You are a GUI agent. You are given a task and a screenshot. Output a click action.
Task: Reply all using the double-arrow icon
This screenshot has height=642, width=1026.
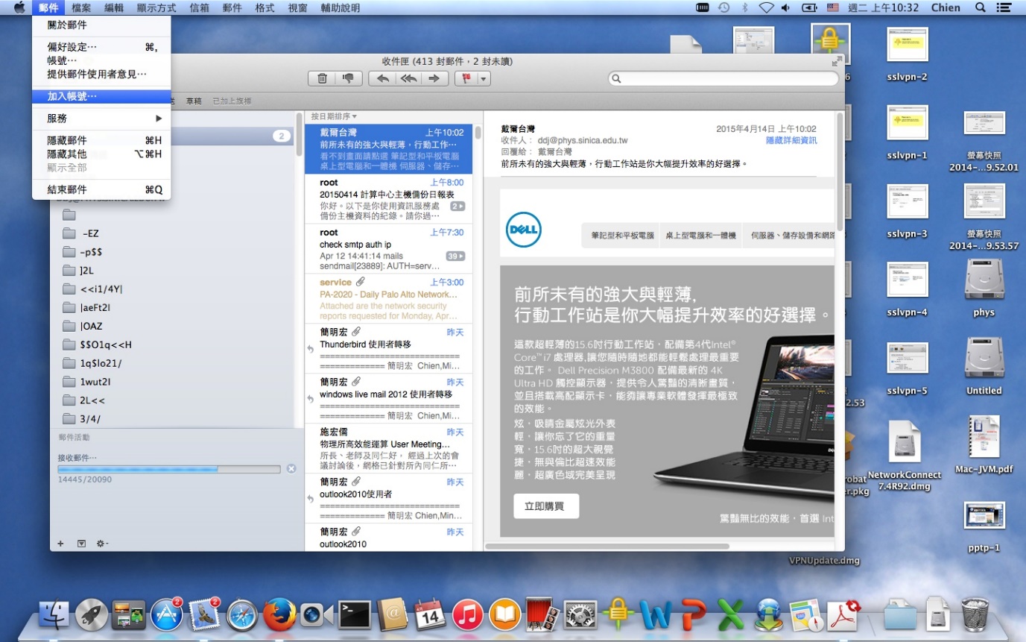pyautogui.click(x=408, y=78)
